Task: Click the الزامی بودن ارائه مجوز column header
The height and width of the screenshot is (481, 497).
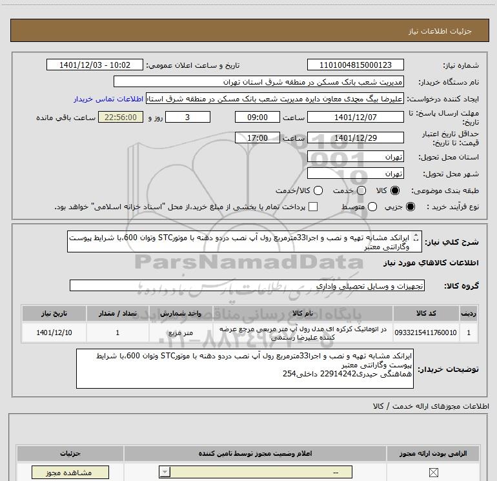Action: [432, 453]
